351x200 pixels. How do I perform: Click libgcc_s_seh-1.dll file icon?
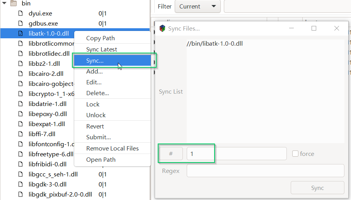coord(20,174)
